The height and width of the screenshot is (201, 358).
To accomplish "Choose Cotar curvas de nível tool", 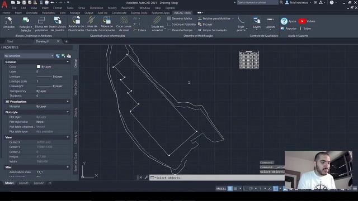I will point(124,24).
